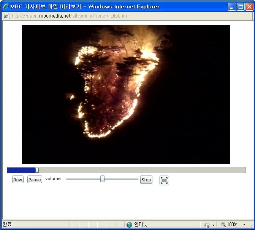Maximize the Internet Explorer window
The height and width of the screenshot is (230, 255).
point(241,7)
